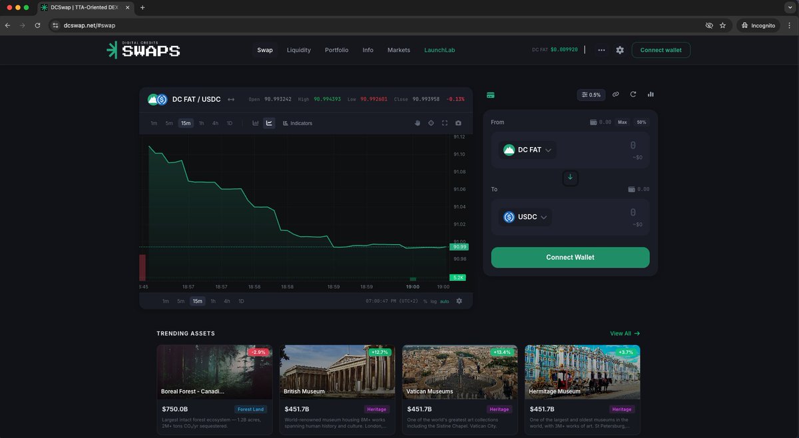The height and width of the screenshot is (438, 799).
Task: Open DC FAT token selector dropdown
Action: (527, 150)
